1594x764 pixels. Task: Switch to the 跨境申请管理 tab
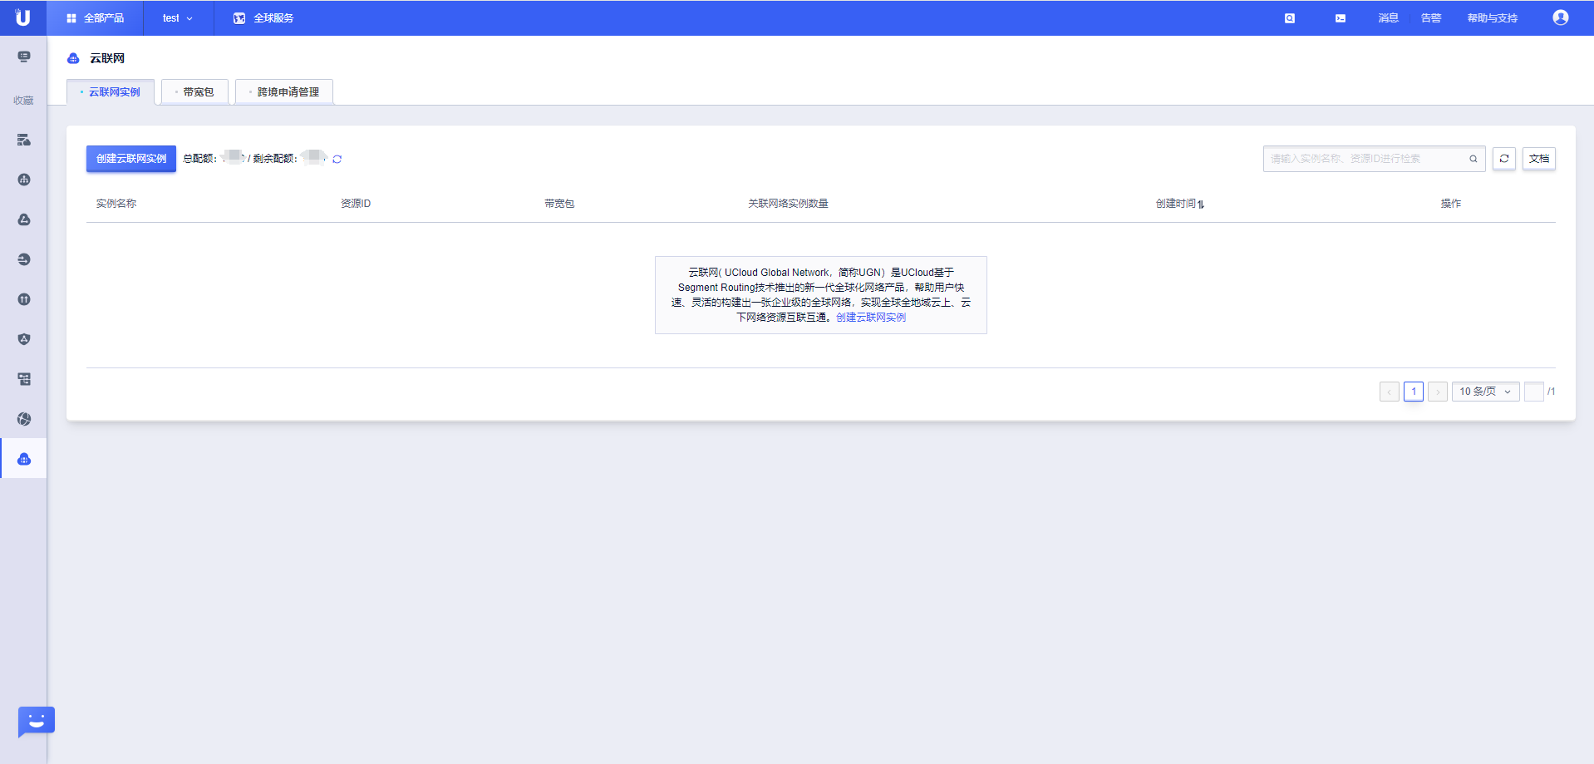tap(287, 92)
